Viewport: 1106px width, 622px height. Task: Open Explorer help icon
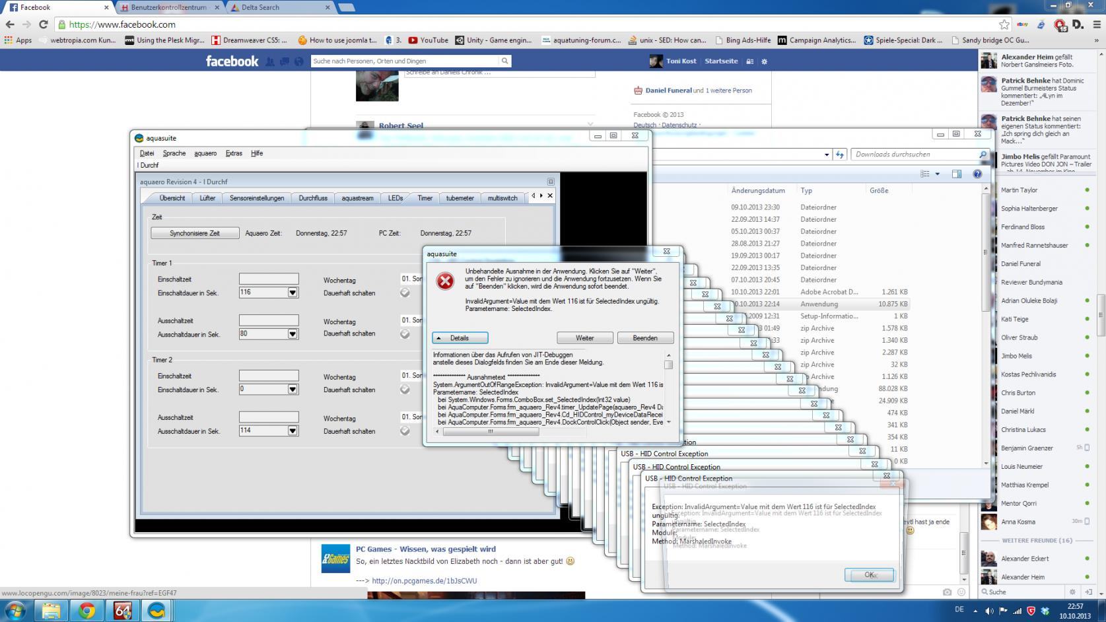click(x=977, y=174)
